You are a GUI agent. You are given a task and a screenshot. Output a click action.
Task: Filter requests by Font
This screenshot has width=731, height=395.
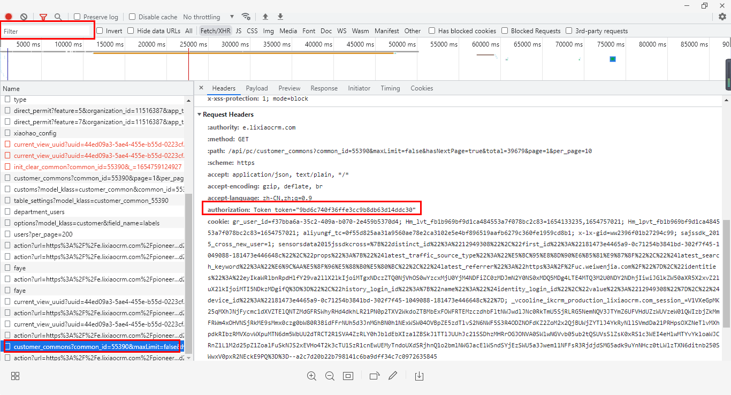309,31
